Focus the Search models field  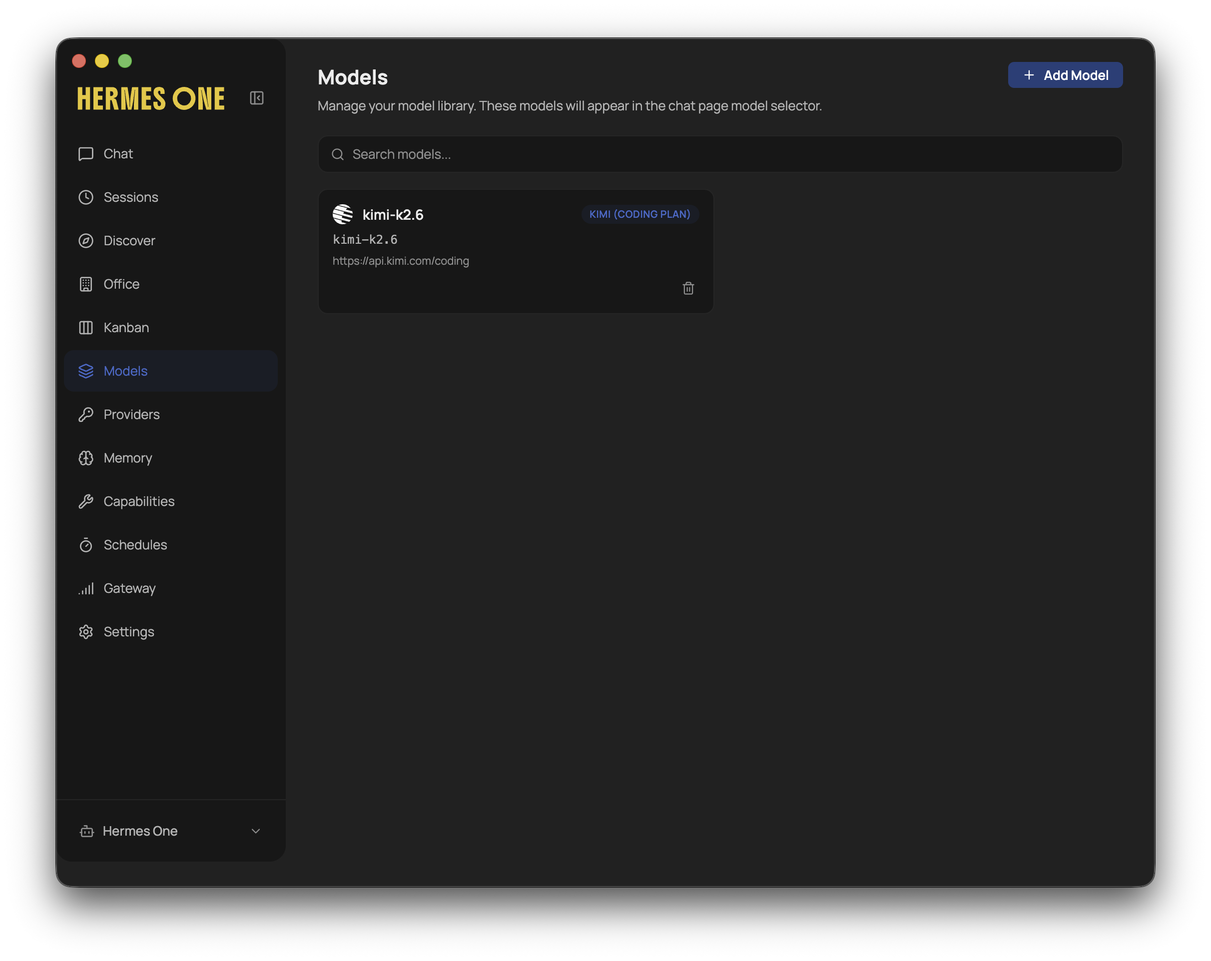tap(719, 154)
